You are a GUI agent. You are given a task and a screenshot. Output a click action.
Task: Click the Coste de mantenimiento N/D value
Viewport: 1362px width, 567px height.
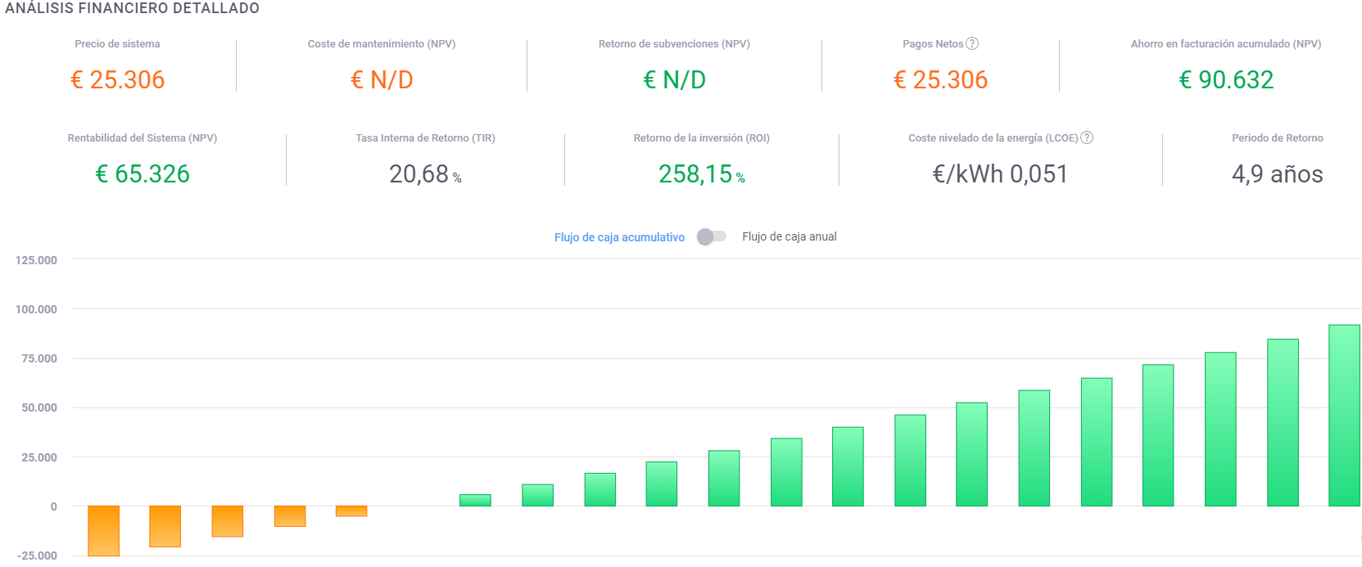pyautogui.click(x=382, y=80)
